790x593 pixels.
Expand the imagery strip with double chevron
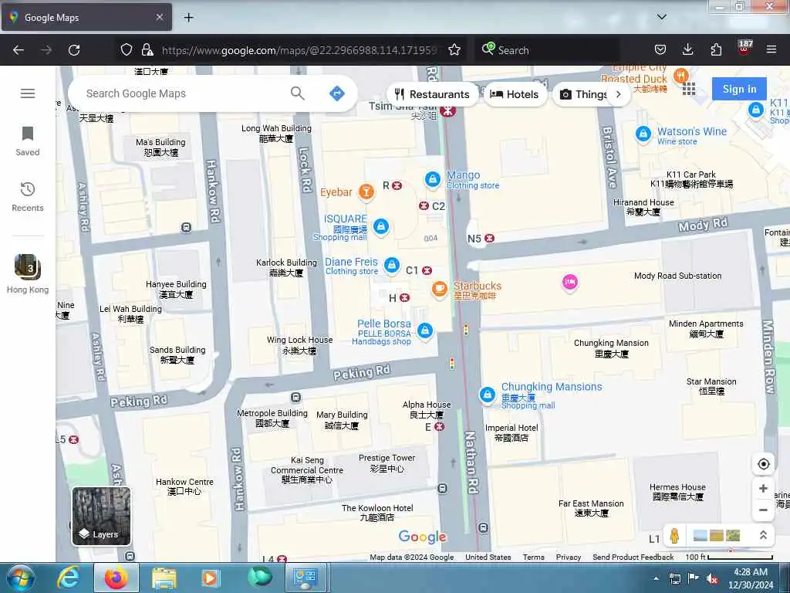point(763,536)
